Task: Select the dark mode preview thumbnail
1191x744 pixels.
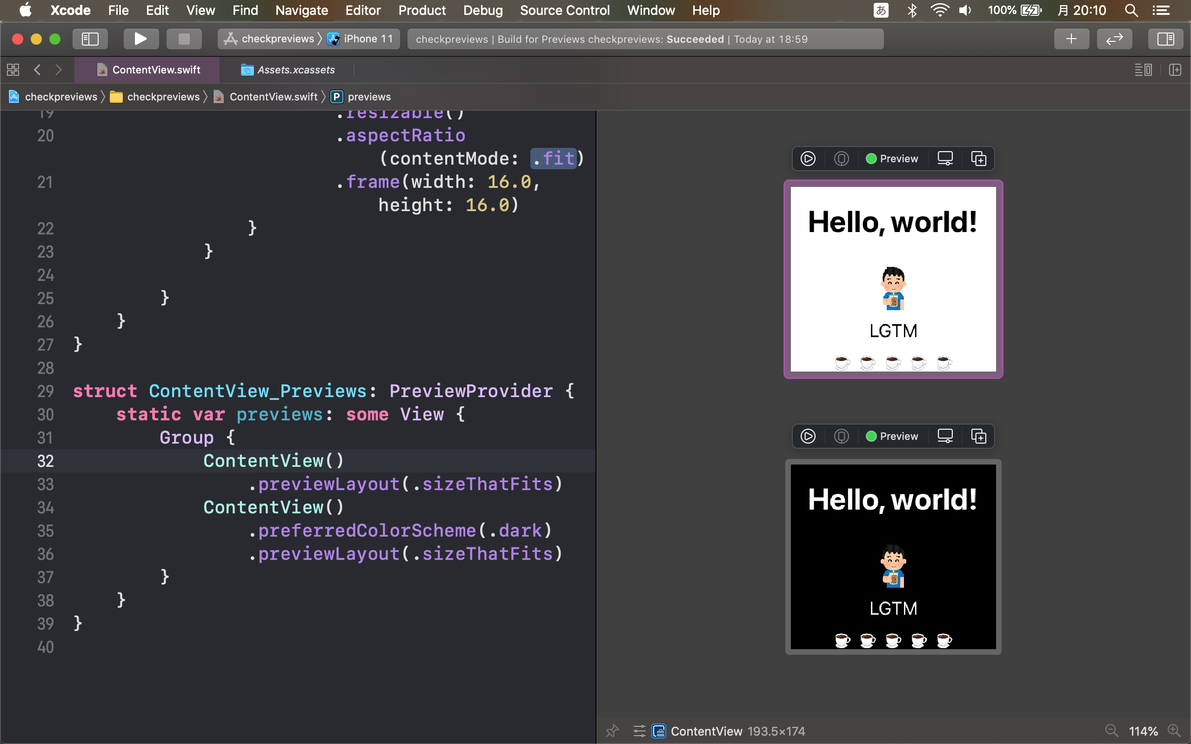Action: [x=893, y=557]
